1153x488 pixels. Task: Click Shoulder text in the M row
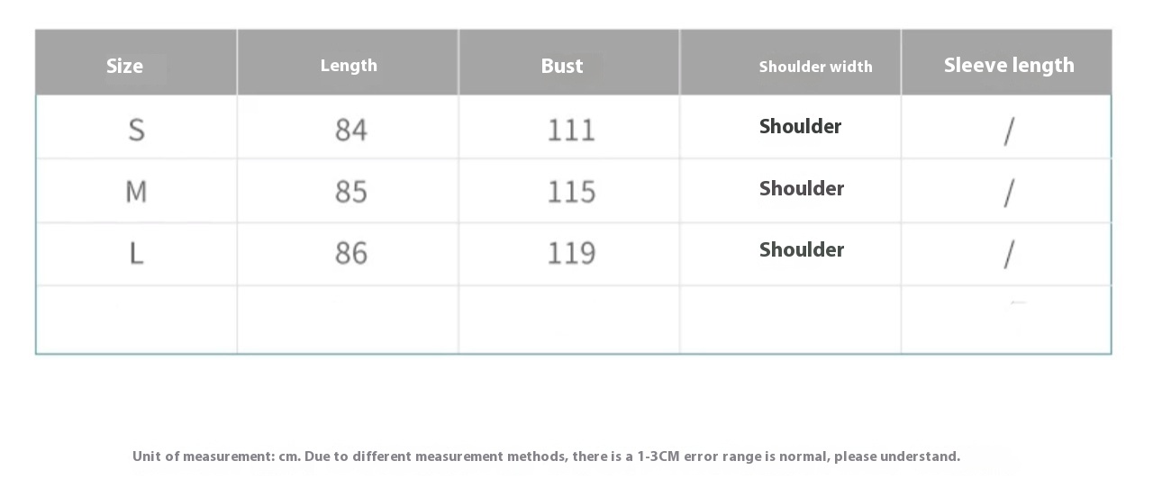[801, 188]
